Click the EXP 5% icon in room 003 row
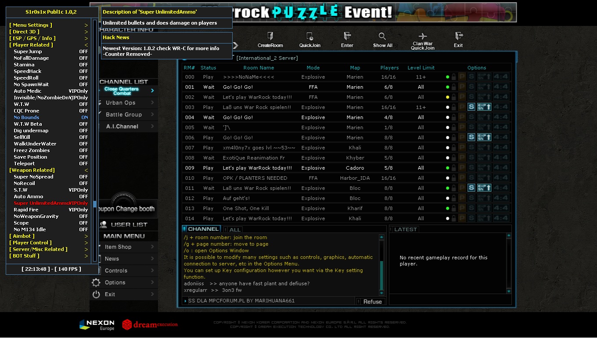597x338 pixels. coord(484,107)
